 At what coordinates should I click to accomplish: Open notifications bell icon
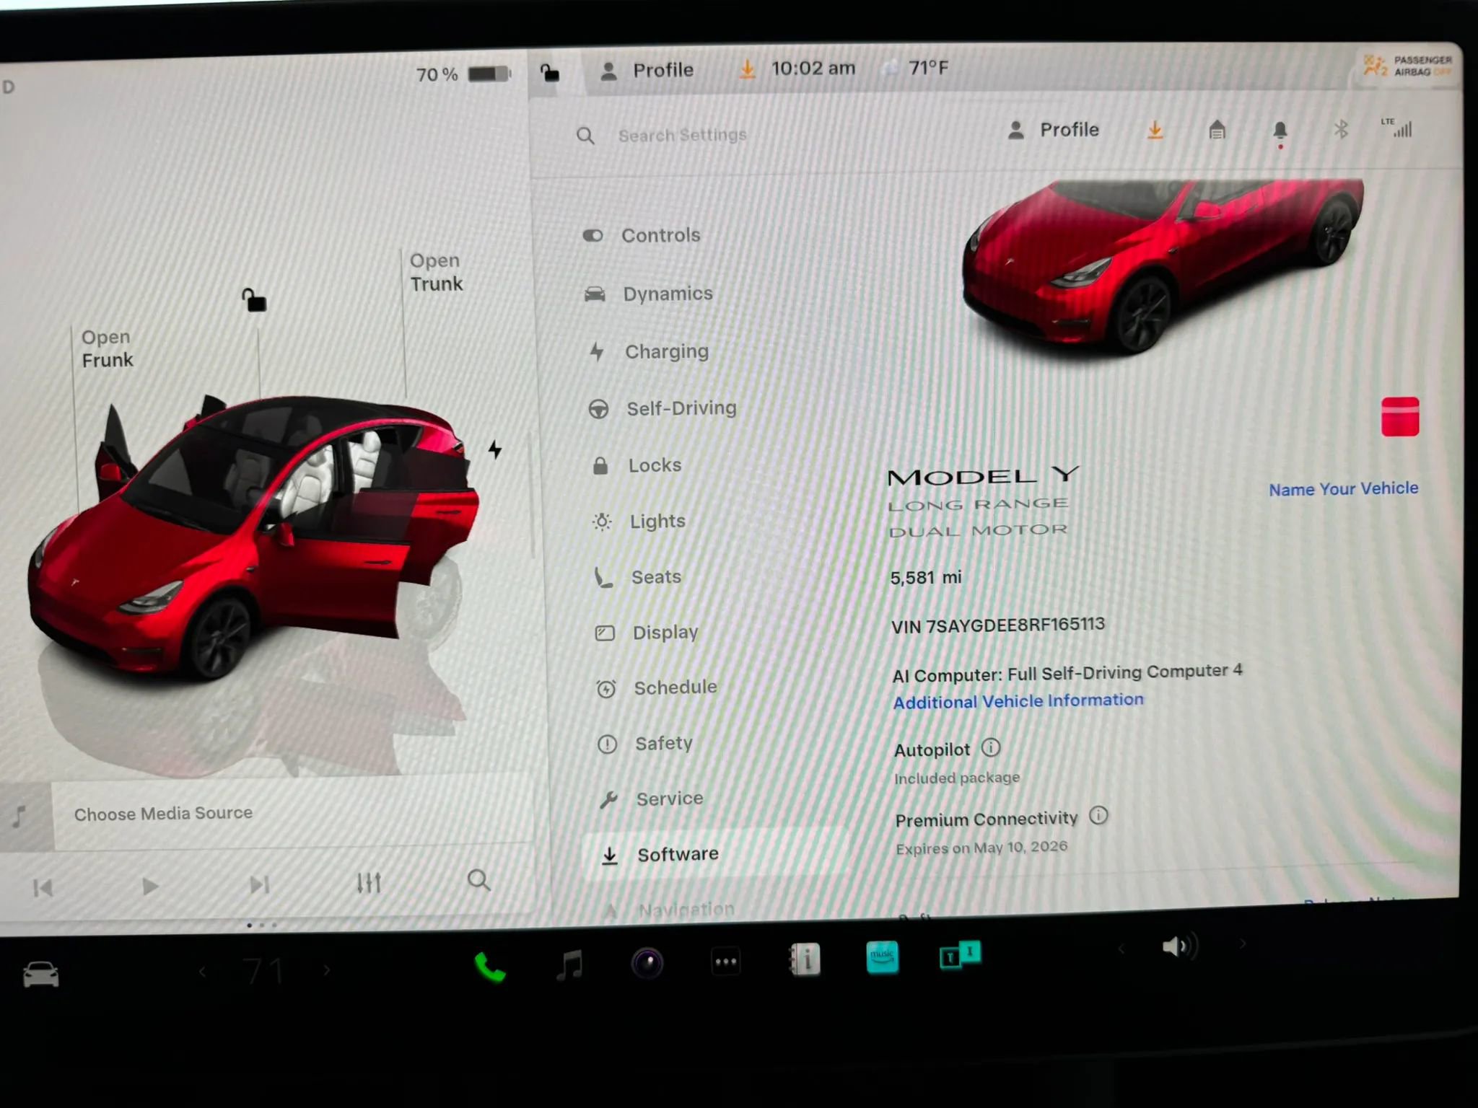[1280, 131]
